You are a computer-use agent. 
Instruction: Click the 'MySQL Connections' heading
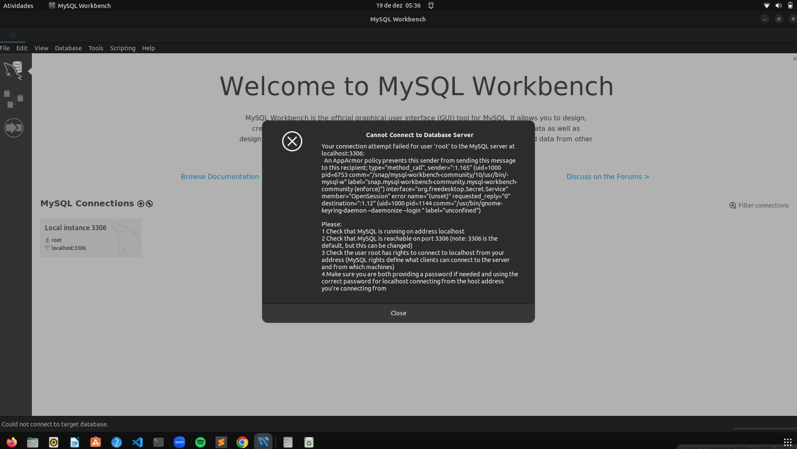(87, 203)
